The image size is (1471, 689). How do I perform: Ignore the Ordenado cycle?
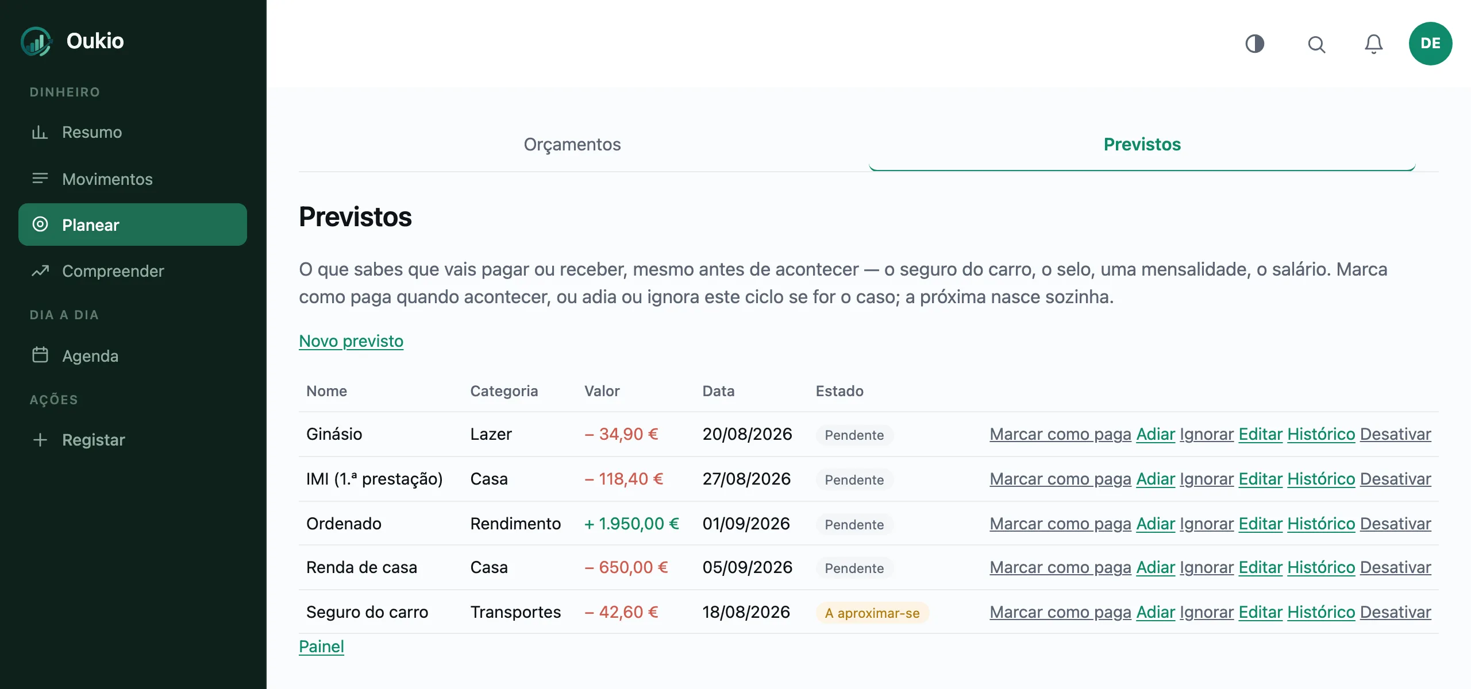[1207, 524]
